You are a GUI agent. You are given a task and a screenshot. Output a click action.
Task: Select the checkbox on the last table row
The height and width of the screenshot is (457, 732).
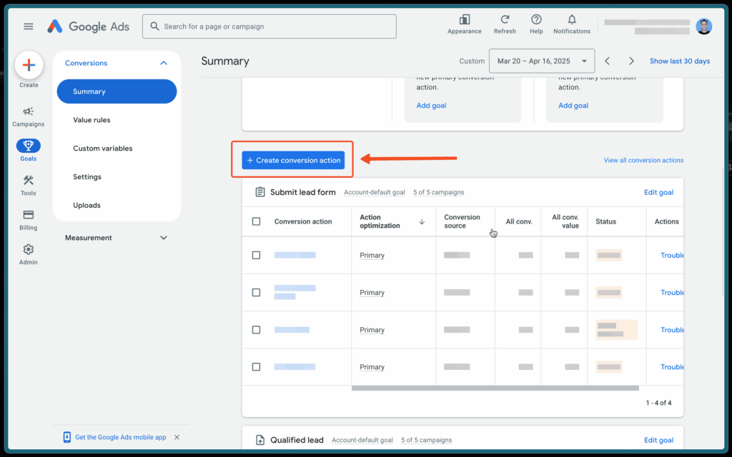pyautogui.click(x=255, y=366)
